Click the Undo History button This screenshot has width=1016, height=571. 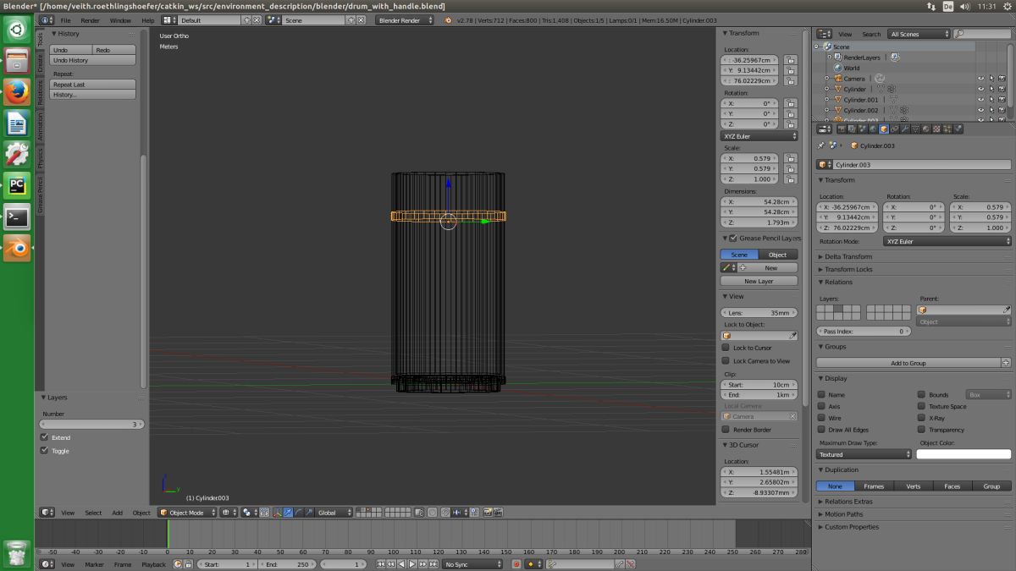point(91,61)
